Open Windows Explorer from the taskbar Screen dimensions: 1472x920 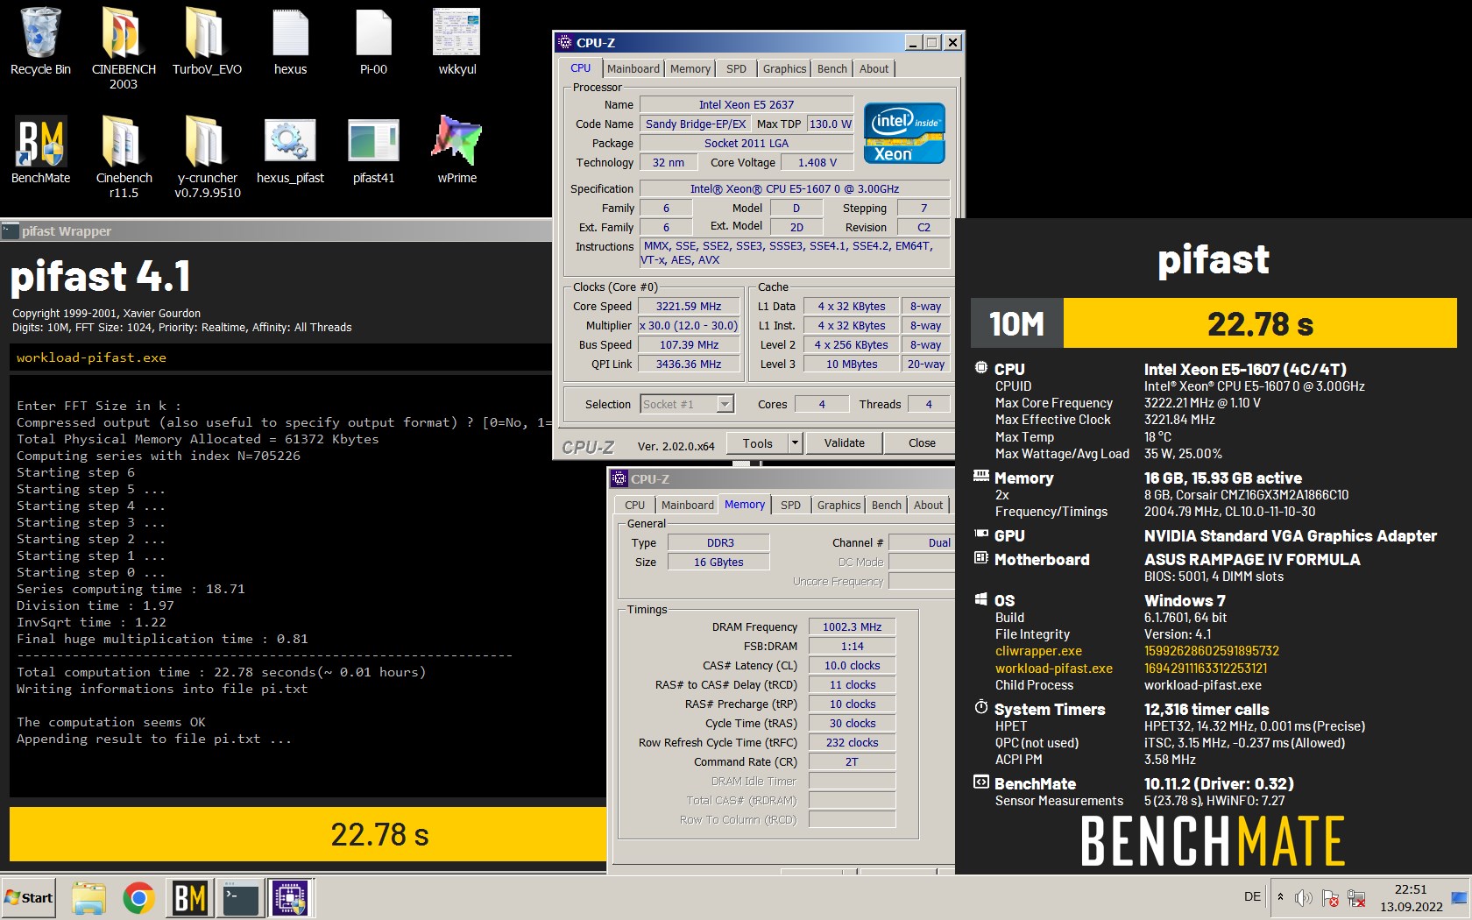88,898
